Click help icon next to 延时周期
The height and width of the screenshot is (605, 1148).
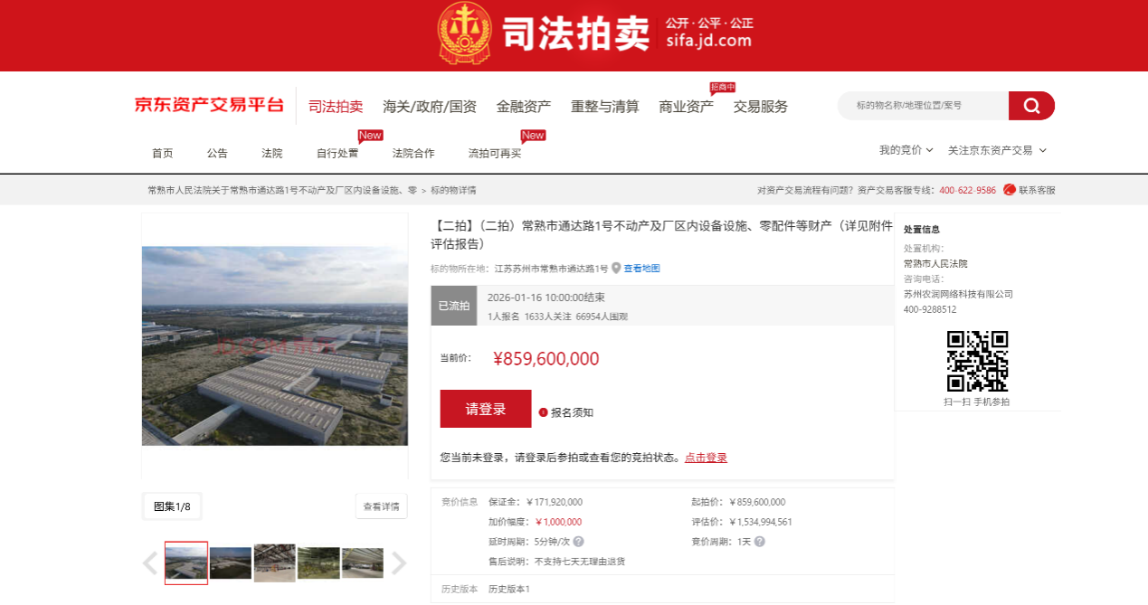coord(578,542)
